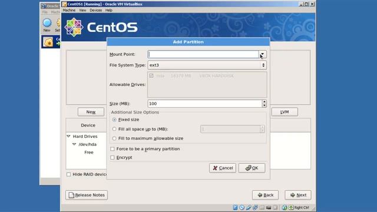Screen dimensions: 377x212
Task: Click the New partition button
Action: tap(91, 112)
